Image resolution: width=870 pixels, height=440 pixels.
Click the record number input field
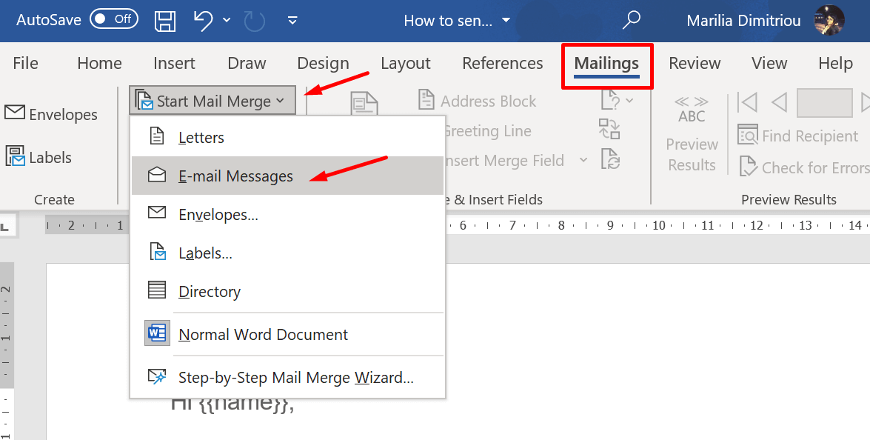coord(824,102)
